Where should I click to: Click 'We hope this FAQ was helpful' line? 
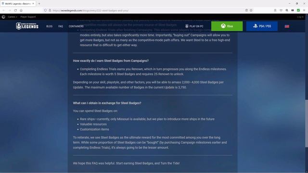click(x=126, y=163)
